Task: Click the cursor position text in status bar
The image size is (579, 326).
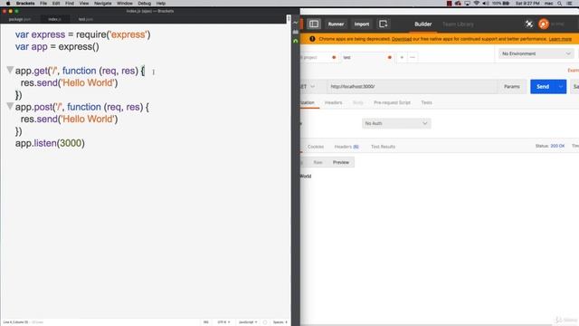Action: 15,322
